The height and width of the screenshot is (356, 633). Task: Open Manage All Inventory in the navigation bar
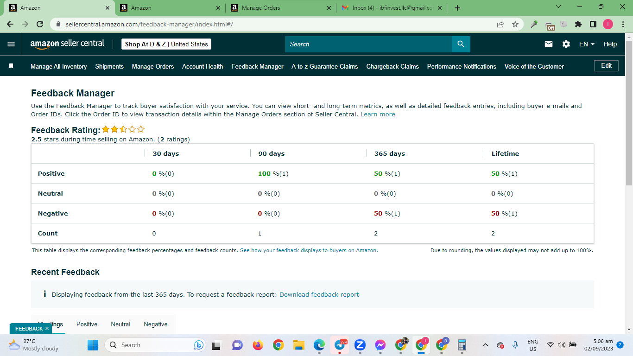coord(59,66)
